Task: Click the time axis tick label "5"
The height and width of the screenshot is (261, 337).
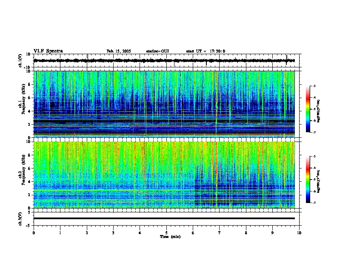Action: [x=166, y=233]
